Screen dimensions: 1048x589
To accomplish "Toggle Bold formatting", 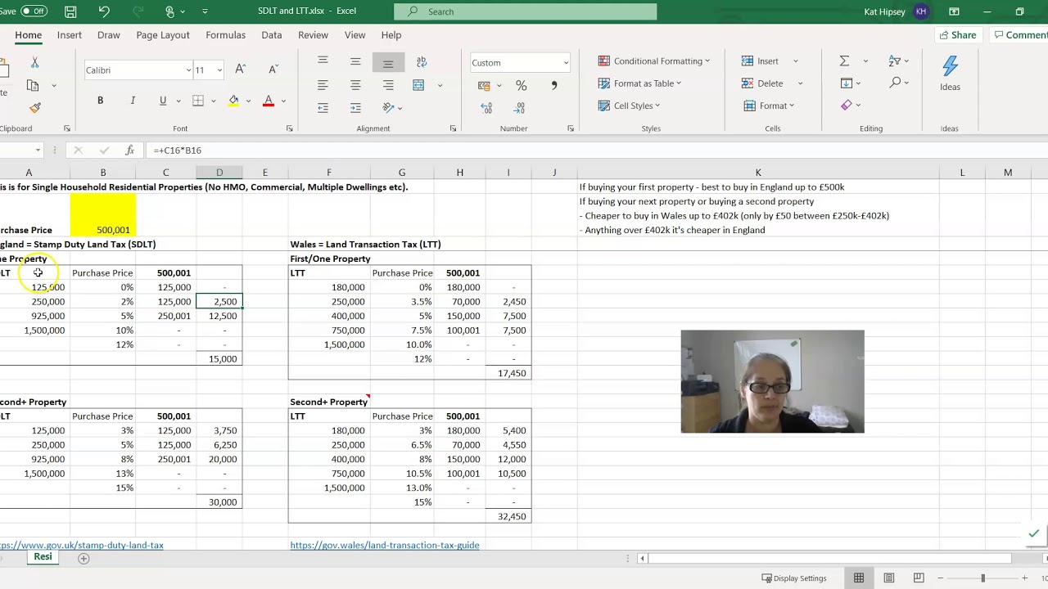I will (x=100, y=101).
